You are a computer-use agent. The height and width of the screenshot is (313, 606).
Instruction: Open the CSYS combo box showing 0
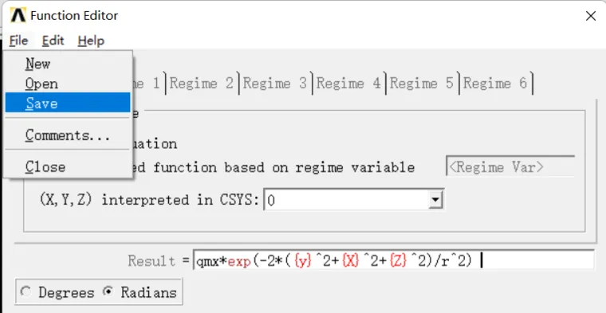353,200
